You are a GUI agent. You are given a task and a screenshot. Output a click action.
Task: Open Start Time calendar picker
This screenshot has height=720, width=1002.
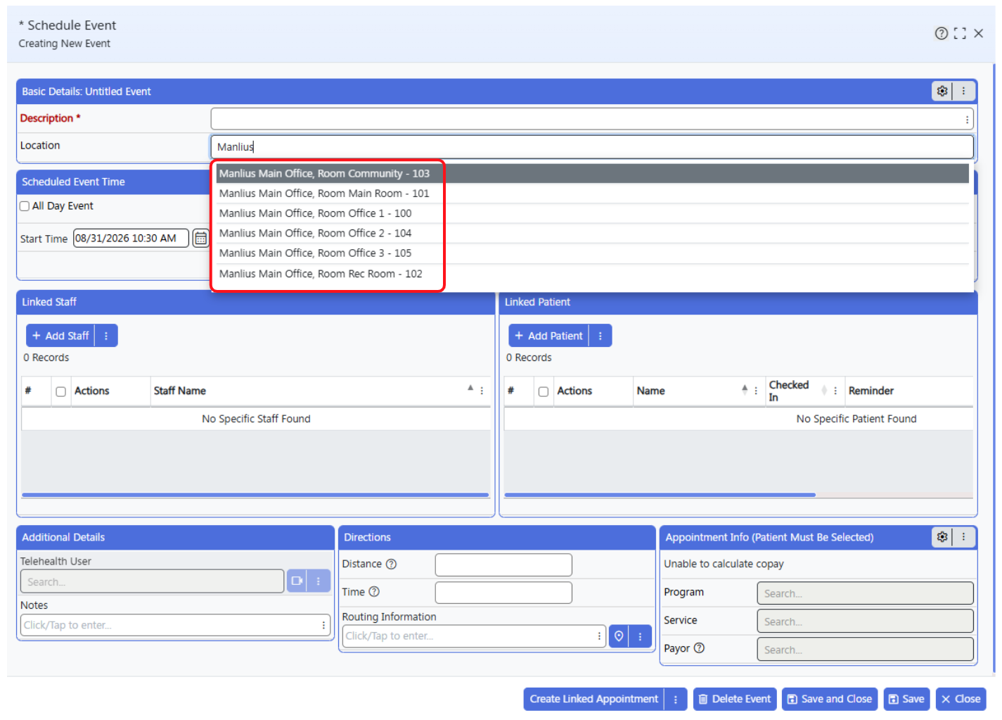200,239
